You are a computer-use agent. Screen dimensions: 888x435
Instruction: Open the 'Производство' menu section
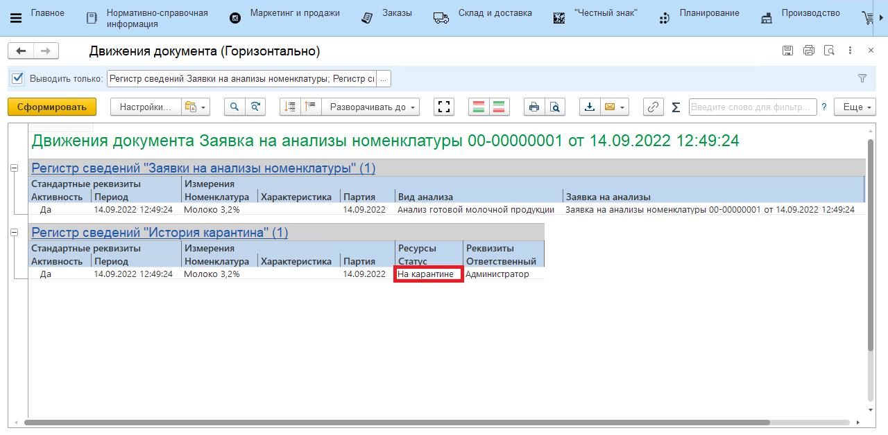click(x=810, y=13)
